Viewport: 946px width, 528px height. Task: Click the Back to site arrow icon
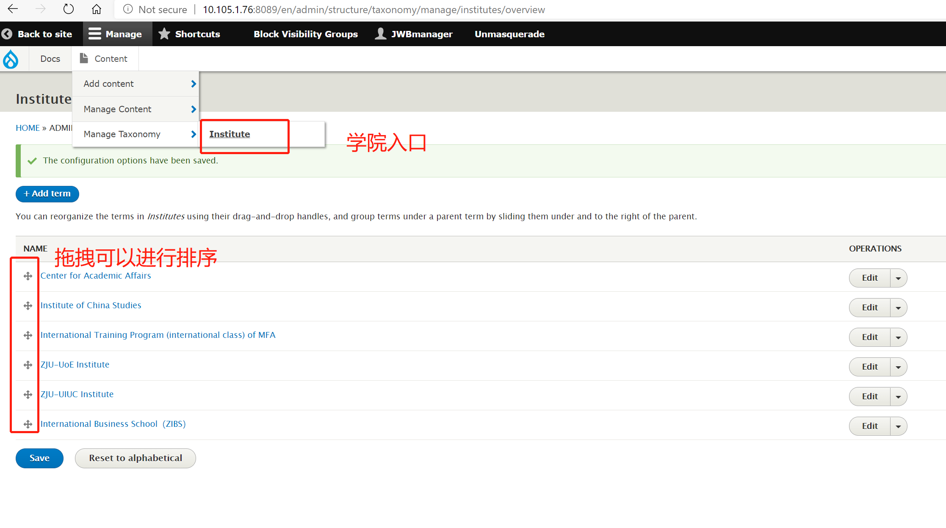7,34
